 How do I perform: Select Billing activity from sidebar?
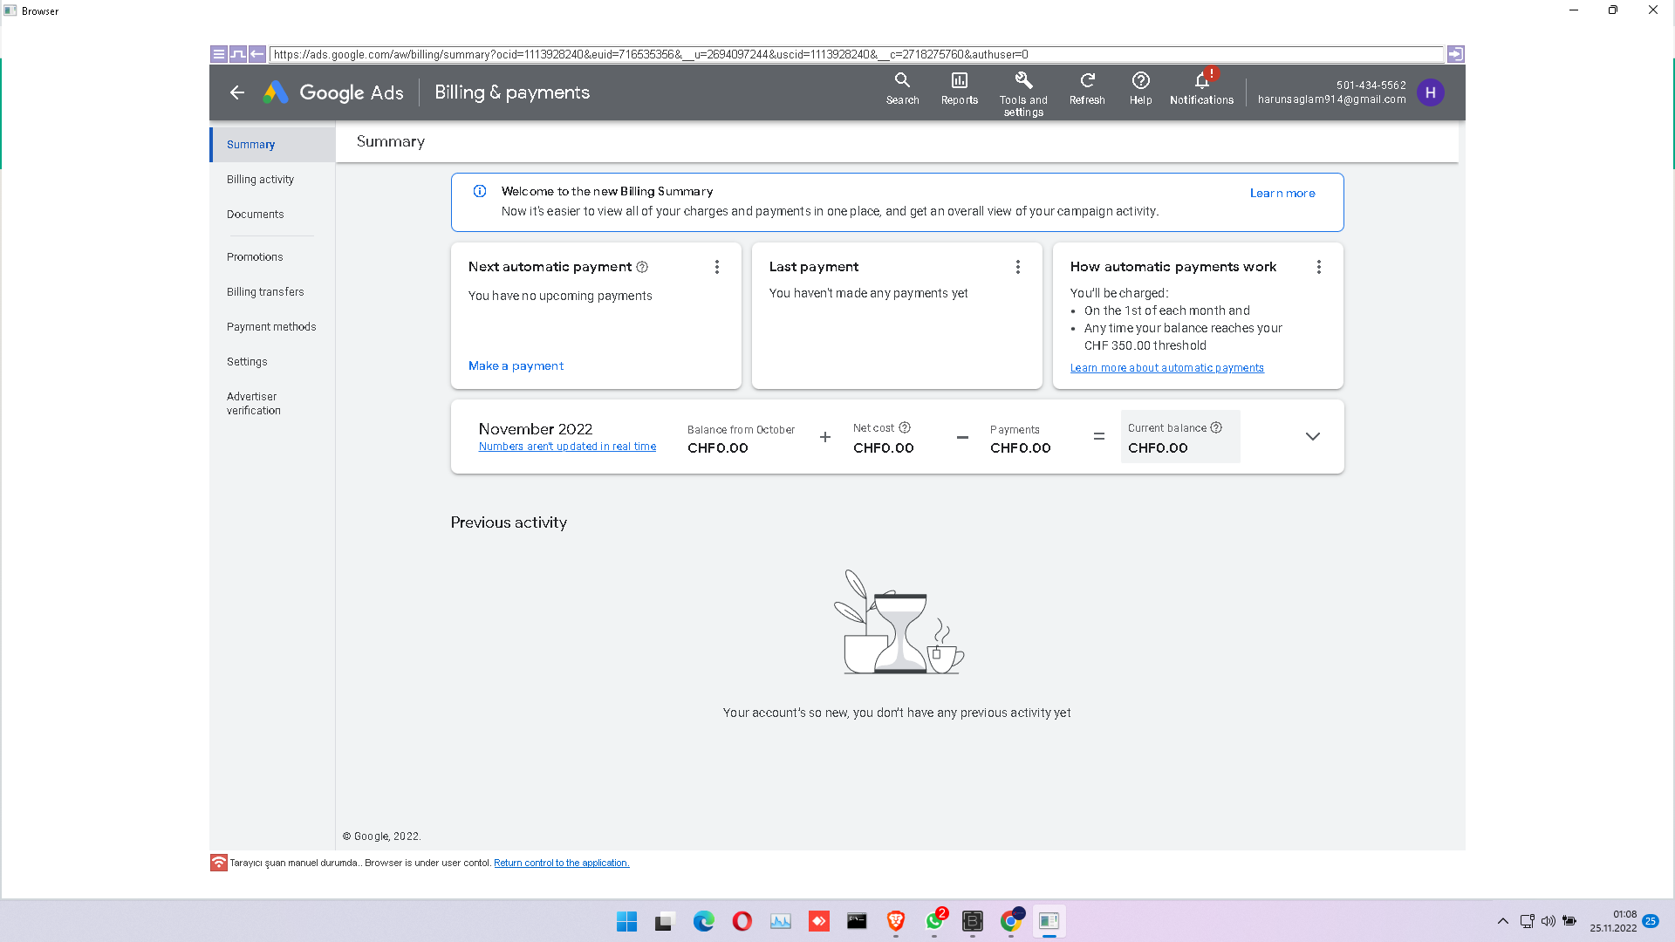(x=260, y=178)
